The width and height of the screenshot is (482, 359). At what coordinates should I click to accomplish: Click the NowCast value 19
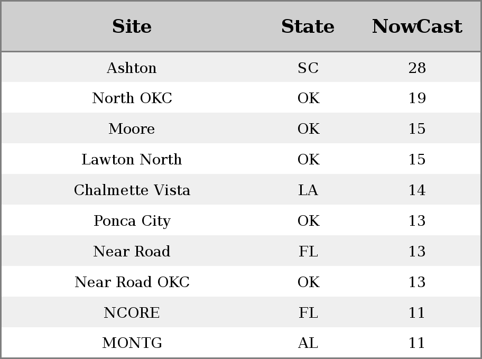(417, 98)
